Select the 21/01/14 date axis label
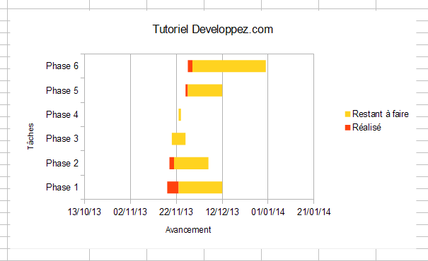This screenshot has height=261, width=428. 313,212
